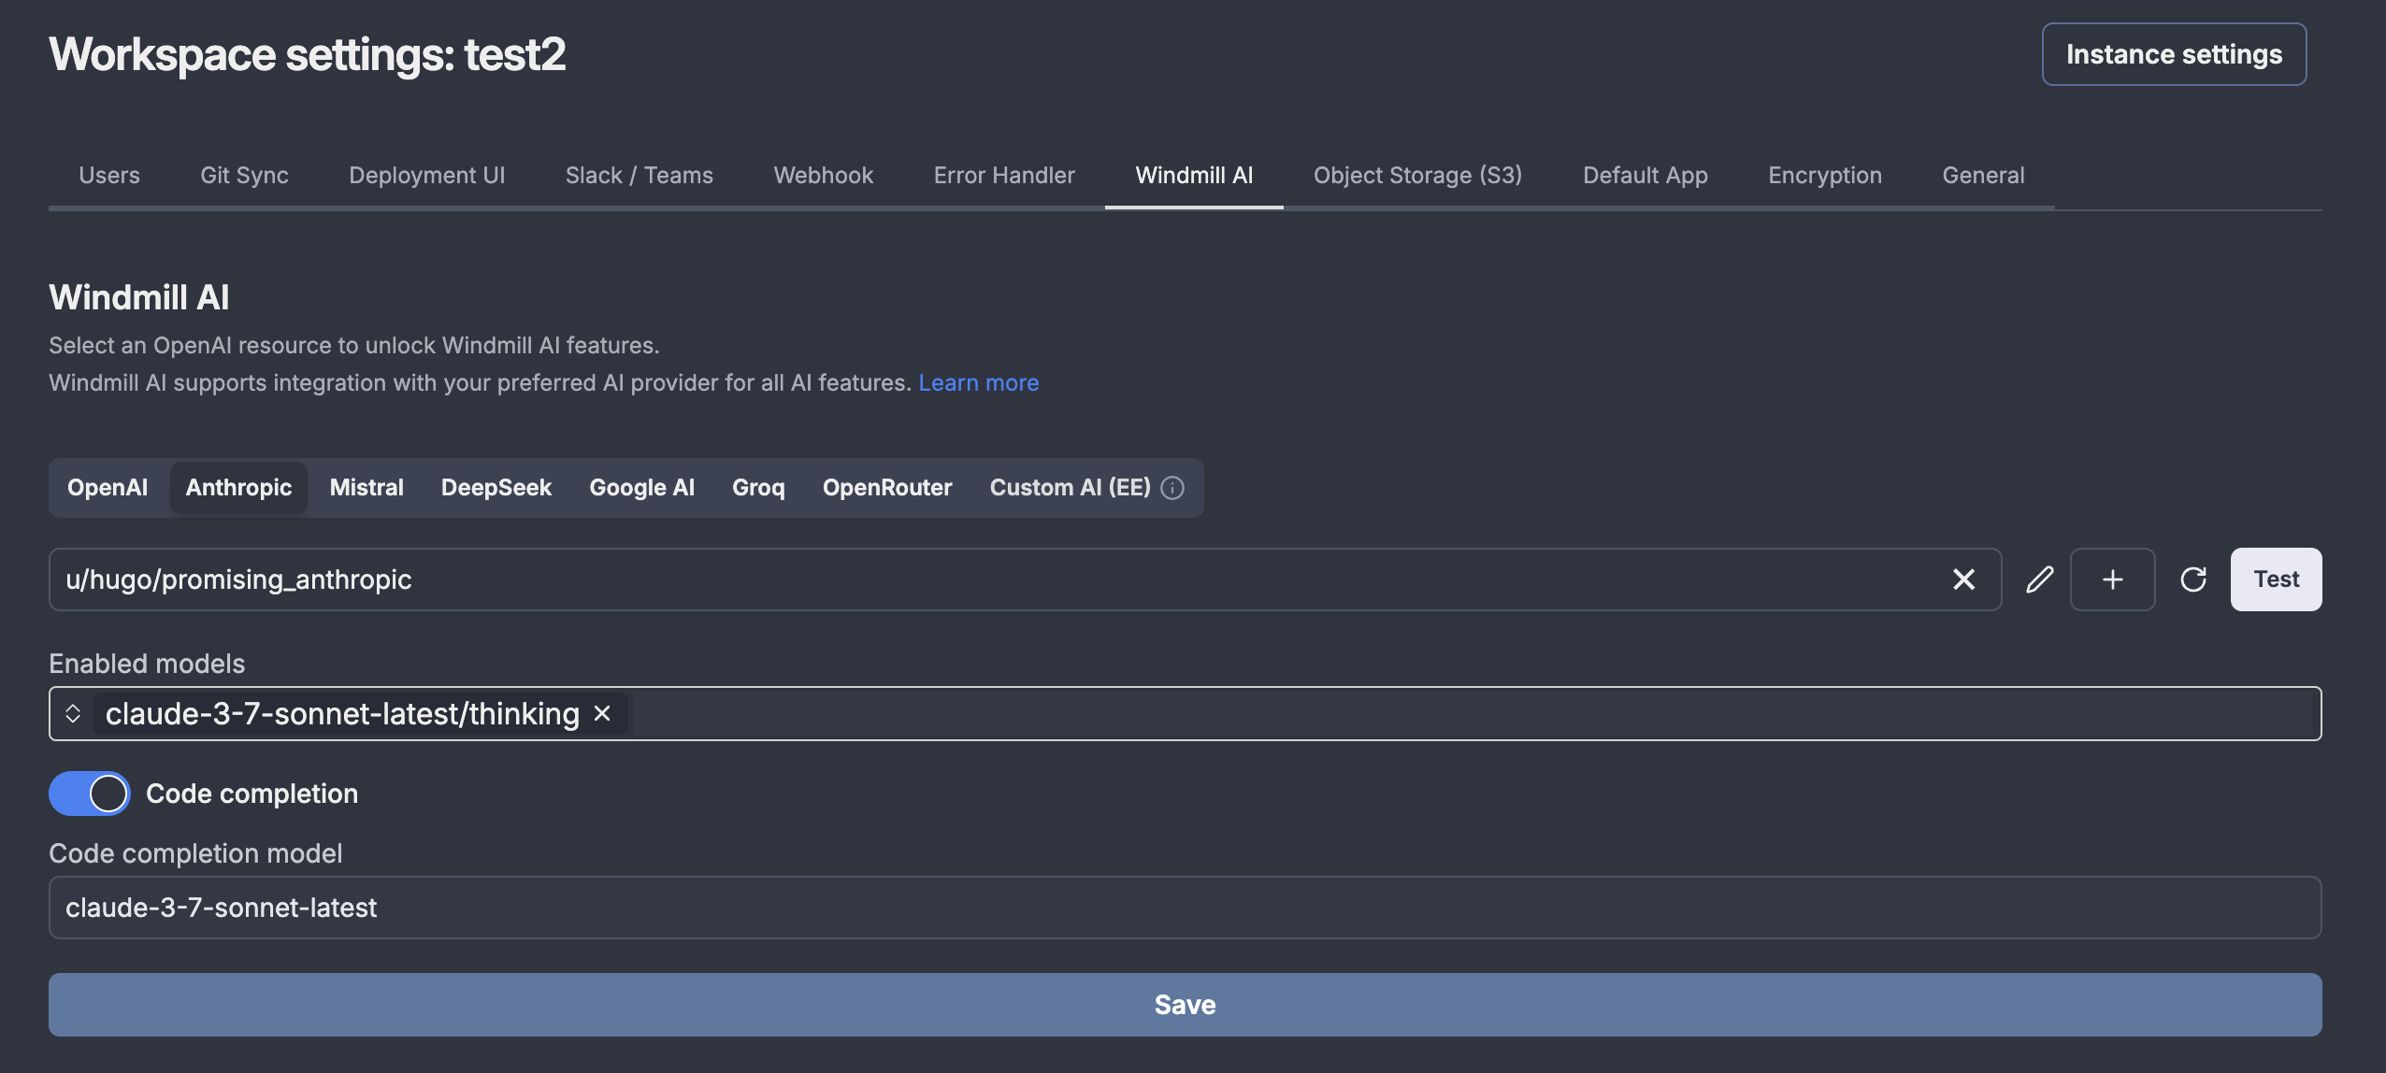
Task: Test the Anthropic resource connection
Action: (x=2276, y=579)
